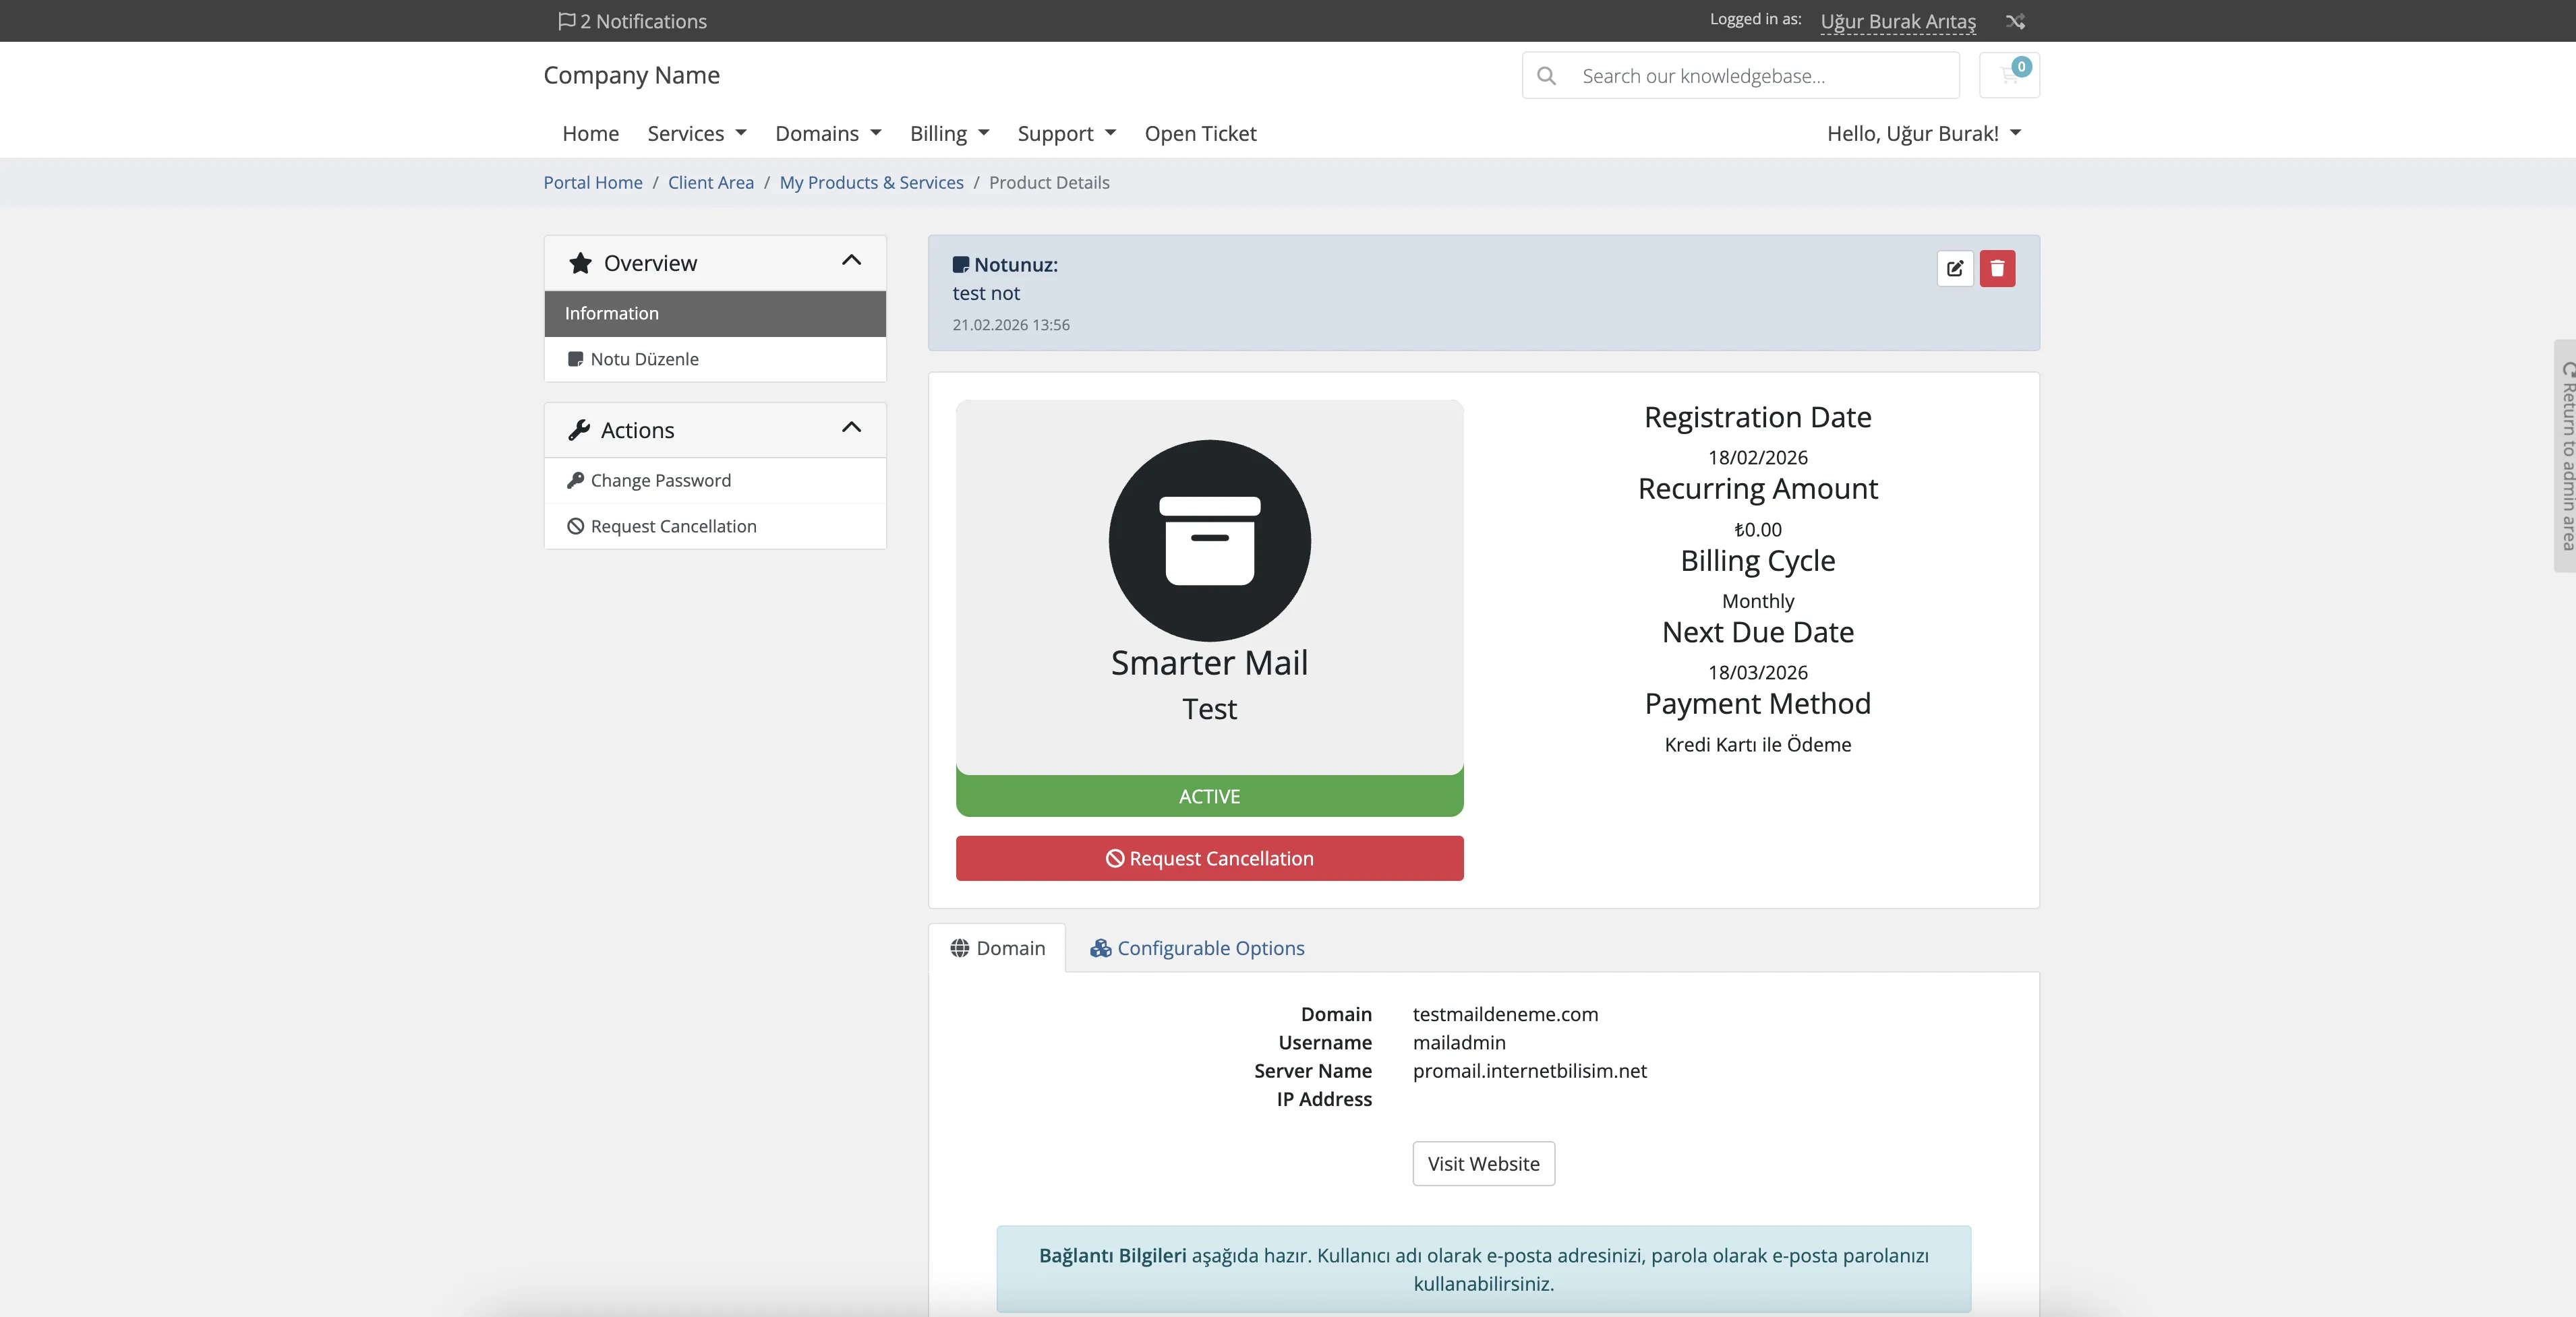
Task: Click the Product Details breadcrumb text
Action: click(x=1049, y=182)
